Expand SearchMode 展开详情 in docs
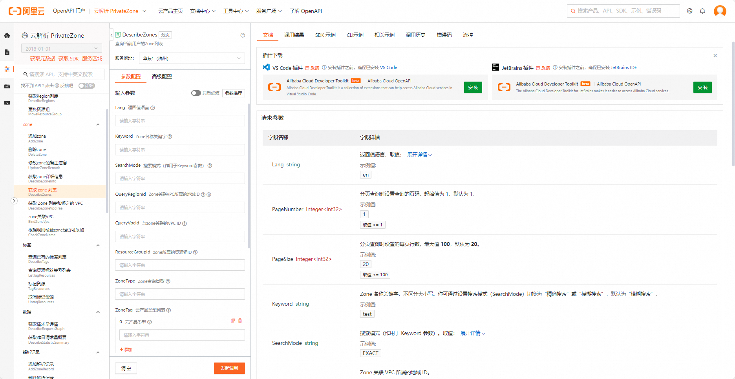 pyautogui.click(x=473, y=333)
